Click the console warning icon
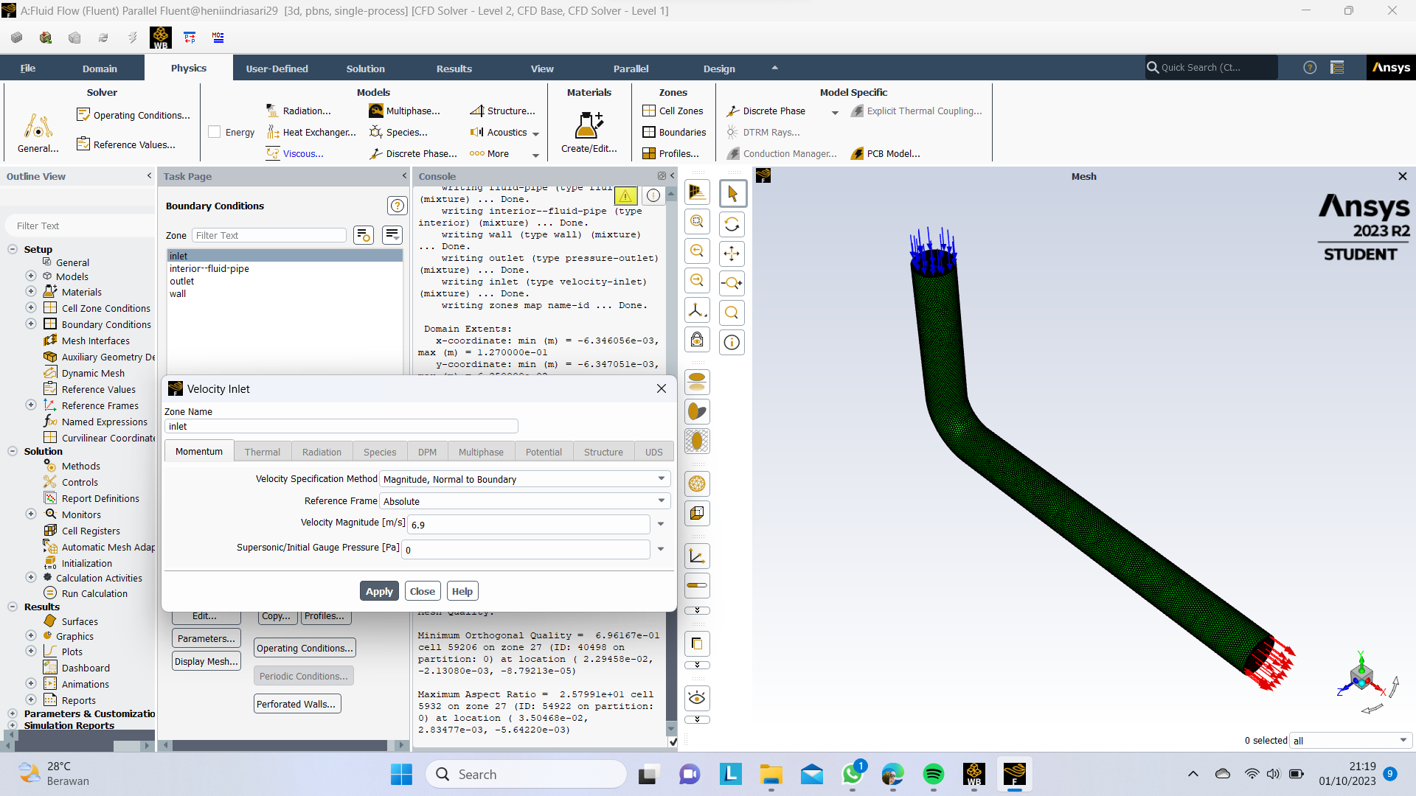Image resolution: width=1416 pixels, height=796 pixels. tap(625, 195)
